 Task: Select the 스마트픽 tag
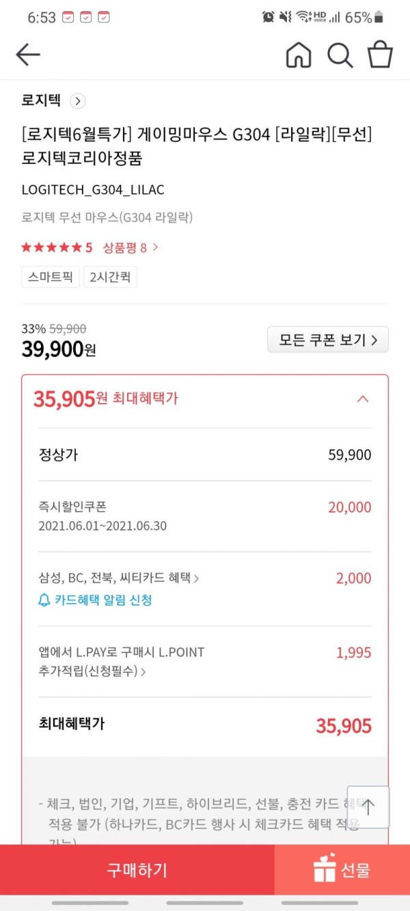click(50, 277)
